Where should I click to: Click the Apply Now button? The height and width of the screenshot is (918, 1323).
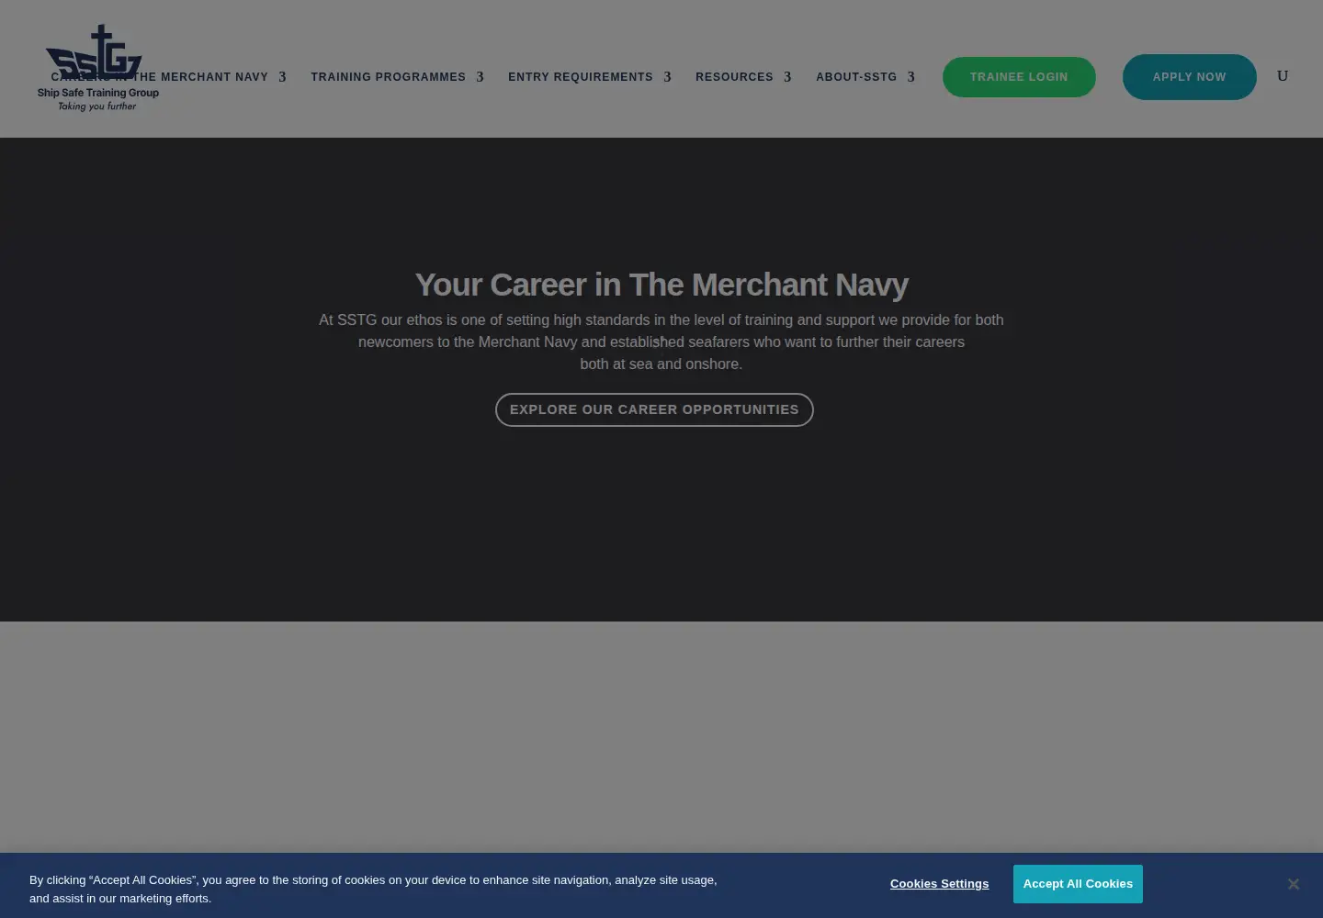[1189, 77]
